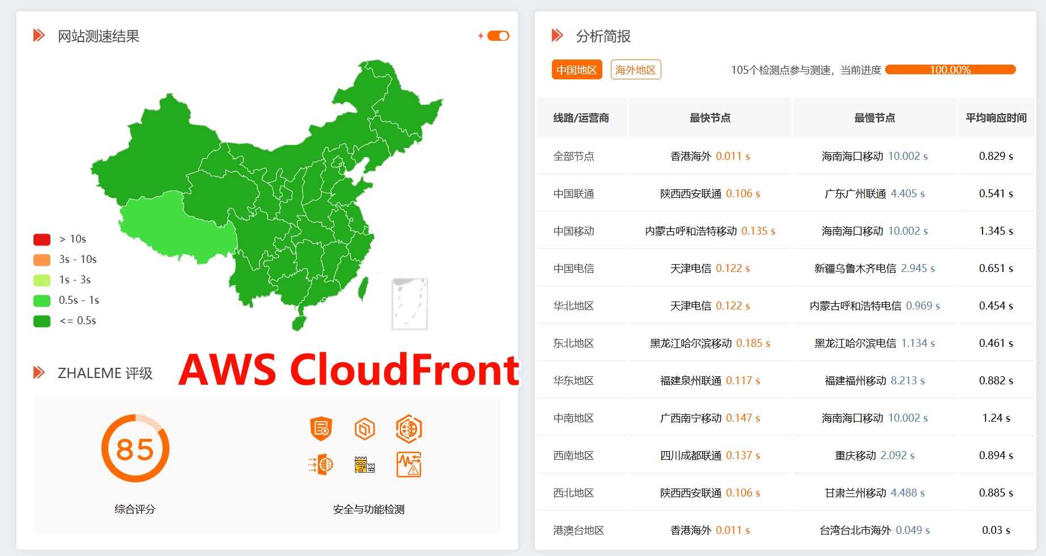Viewport: 1046px width, 556px height.
Task: Toggle the orange switch in 网站测速结果 panel
Action: pyautogui.click(x=498, y=36)
